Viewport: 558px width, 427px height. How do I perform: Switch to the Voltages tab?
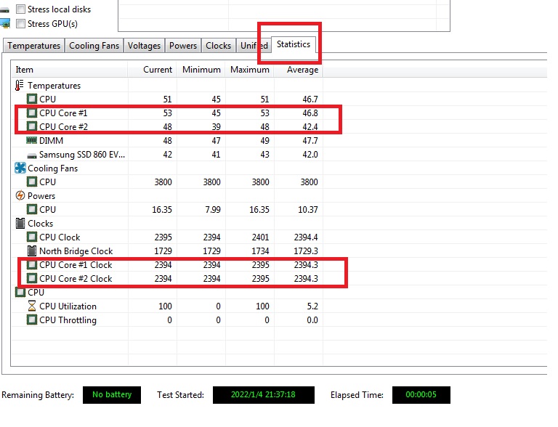[x=144, y=46]
